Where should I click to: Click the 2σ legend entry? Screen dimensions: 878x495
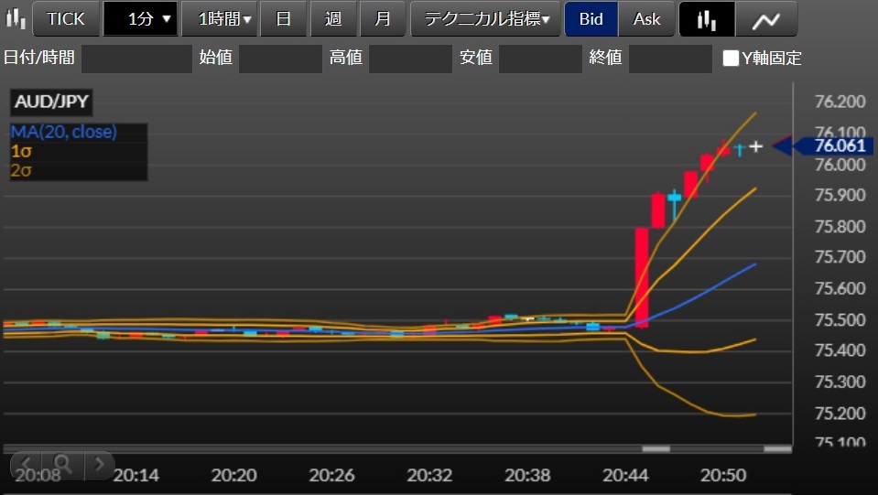[x=21, y=170]
